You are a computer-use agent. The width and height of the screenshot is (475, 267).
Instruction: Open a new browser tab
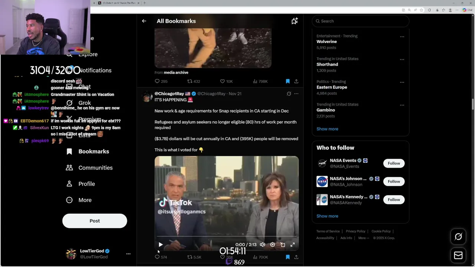[144, 3]
